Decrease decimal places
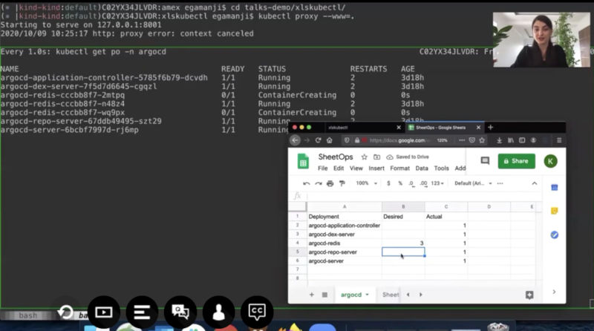This screenshot has width=594, height=331. pos(411,183)
